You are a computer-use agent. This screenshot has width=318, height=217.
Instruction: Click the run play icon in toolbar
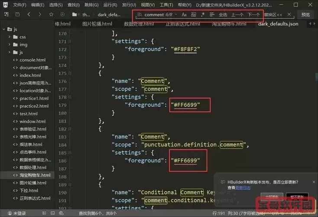[62, 14]
